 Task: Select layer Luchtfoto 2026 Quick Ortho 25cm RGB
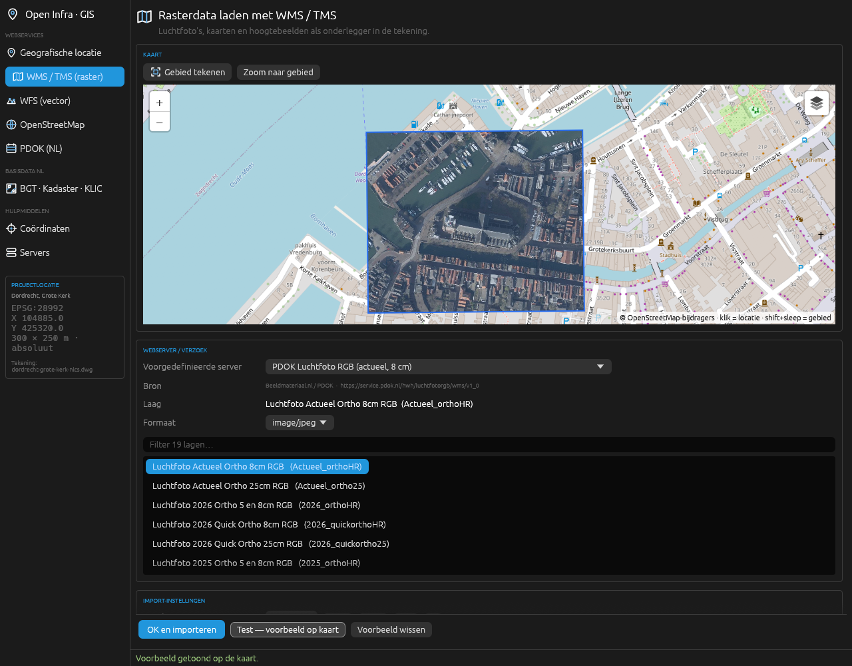point(270,543)
